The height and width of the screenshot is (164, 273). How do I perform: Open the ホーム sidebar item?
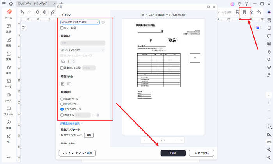[x=9, y=14]
